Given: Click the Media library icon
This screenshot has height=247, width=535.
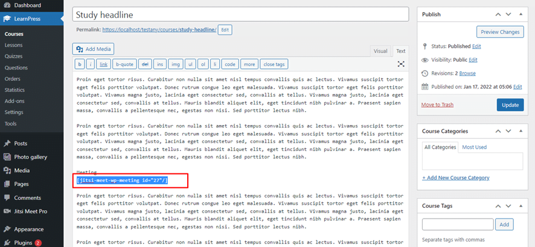Looking at the screenshot, I should 7,170.
